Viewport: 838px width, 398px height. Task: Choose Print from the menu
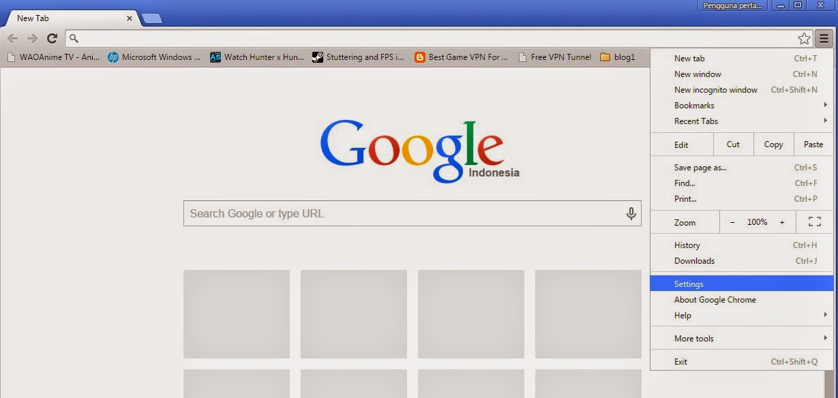(742, 199)
